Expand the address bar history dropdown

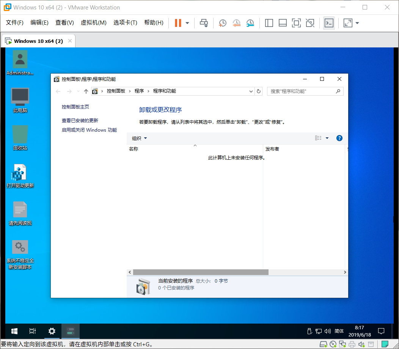click(251, 91)
